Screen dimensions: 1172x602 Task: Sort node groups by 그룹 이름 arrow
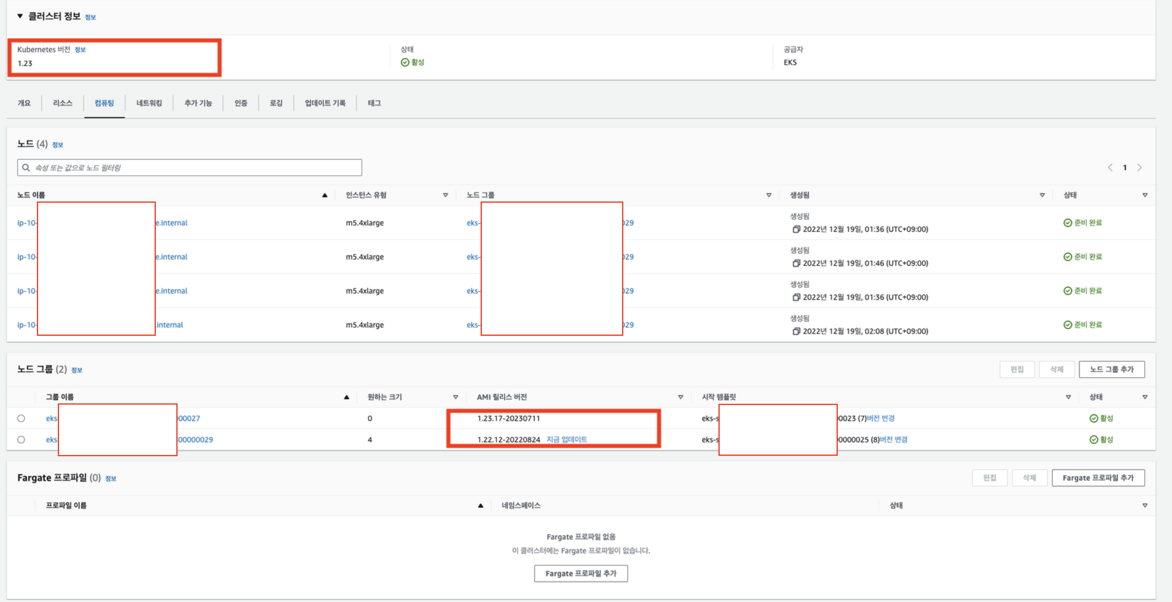tap(346, 397)
